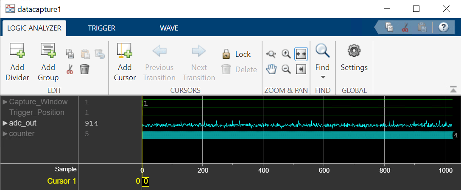Switch to the WAVE tab
Viewport: 461px width, 190px height.
(x=169, y=28)
